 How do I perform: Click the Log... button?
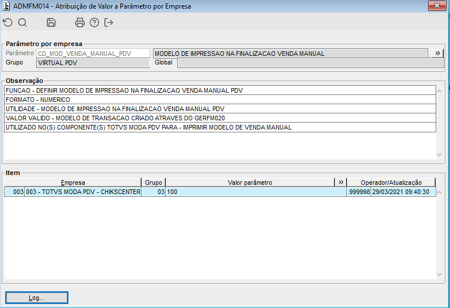coord(37,298)
